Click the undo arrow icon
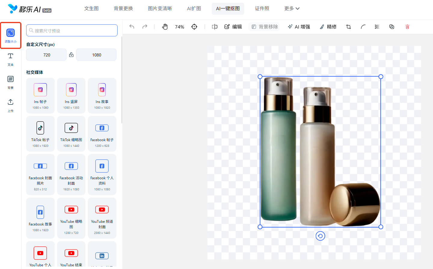The height and width of the screenshot is (269, 433). (132, 27)
